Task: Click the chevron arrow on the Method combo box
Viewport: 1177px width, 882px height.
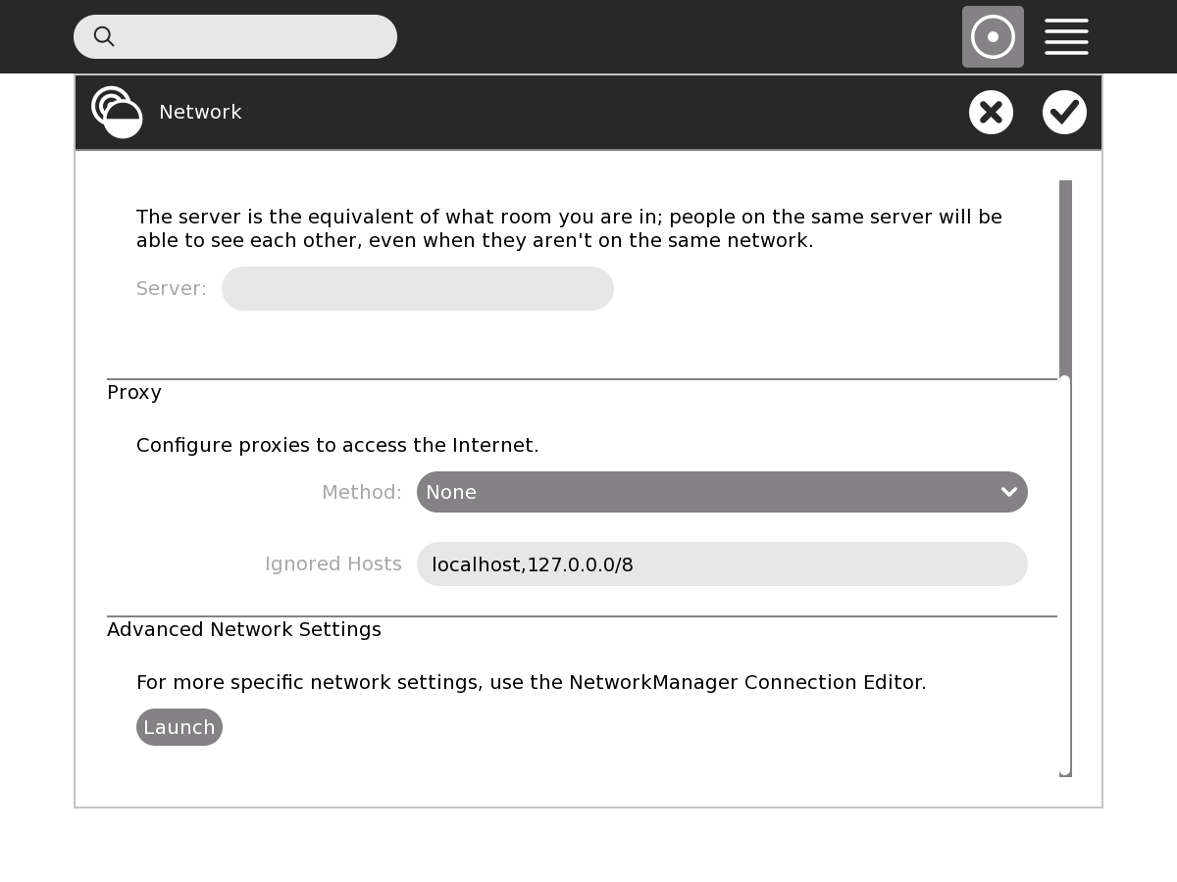Action: click(1008, 492)
